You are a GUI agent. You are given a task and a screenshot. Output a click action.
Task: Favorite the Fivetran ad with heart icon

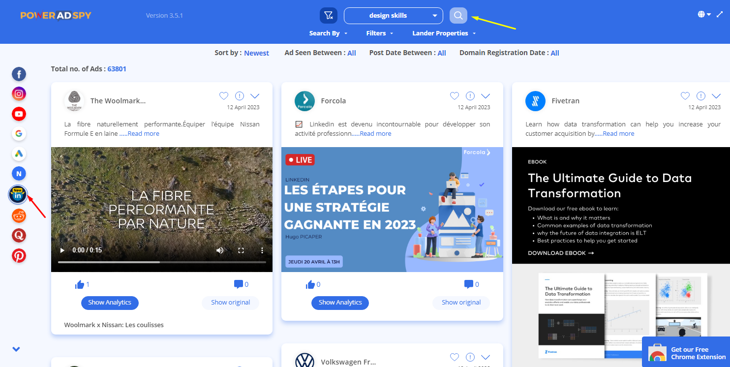685,96
